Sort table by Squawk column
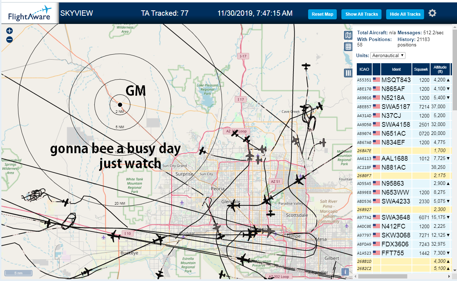457x281 pixels. click(x=421, y=69)
